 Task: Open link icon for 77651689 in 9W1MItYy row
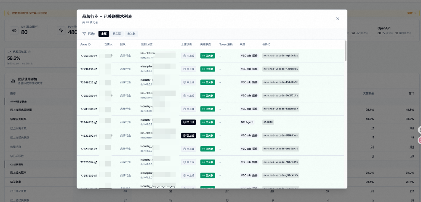click(x=96, y=96)
